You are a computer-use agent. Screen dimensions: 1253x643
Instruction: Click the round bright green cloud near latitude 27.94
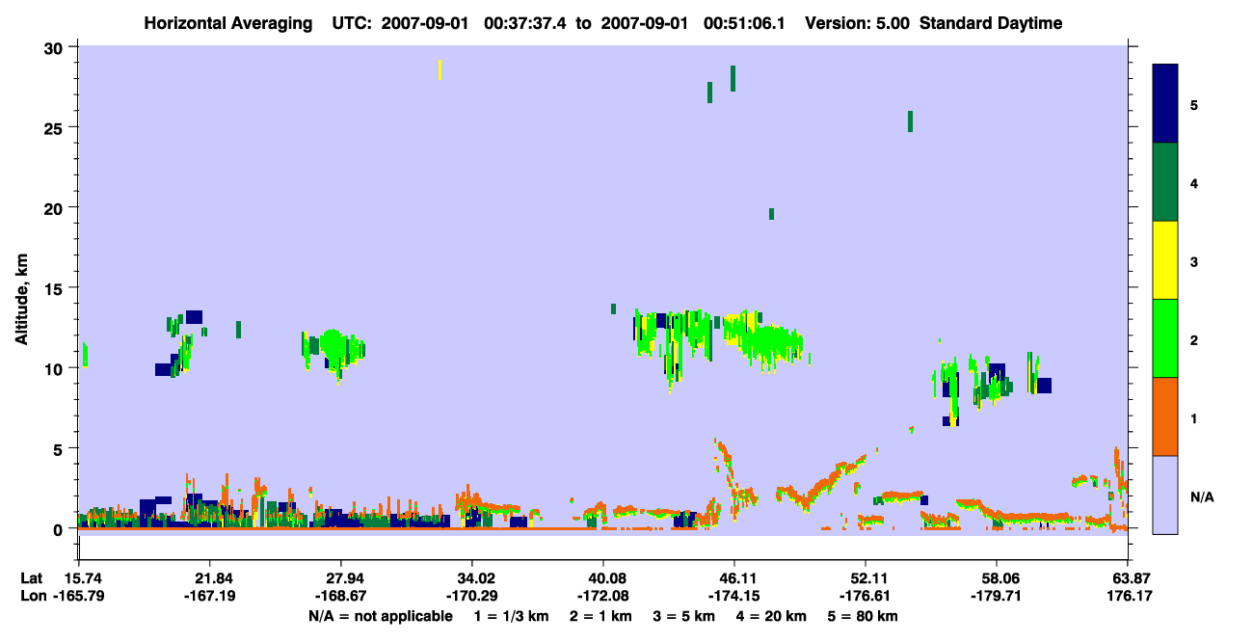pos(333,344)
